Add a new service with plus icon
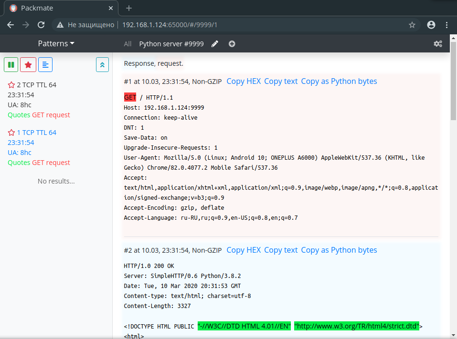The image size is (457, 339). (232, 44)
